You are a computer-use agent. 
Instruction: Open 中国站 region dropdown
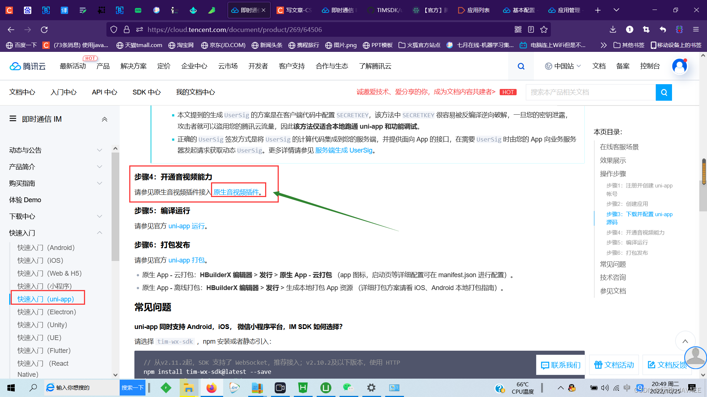[x=563, y=66]
